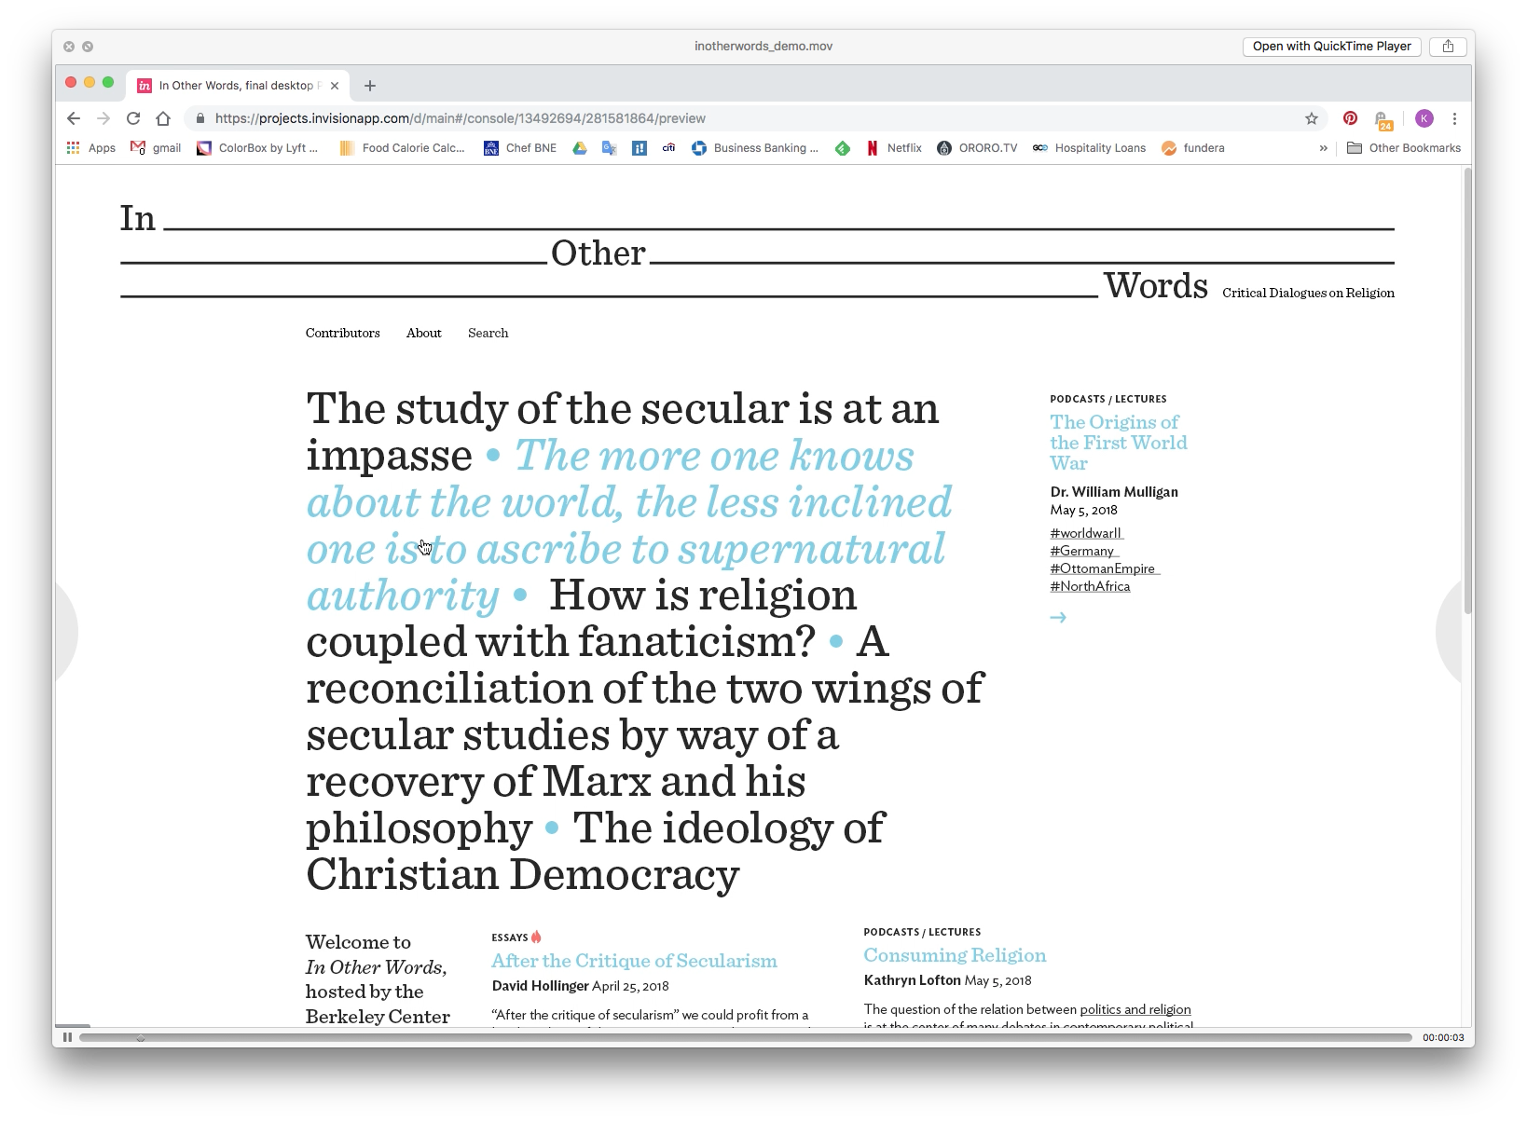Select the #OttomanEmpire hashtag
Viewport: 1527px width, 1122px height.
pos(1104,568)
